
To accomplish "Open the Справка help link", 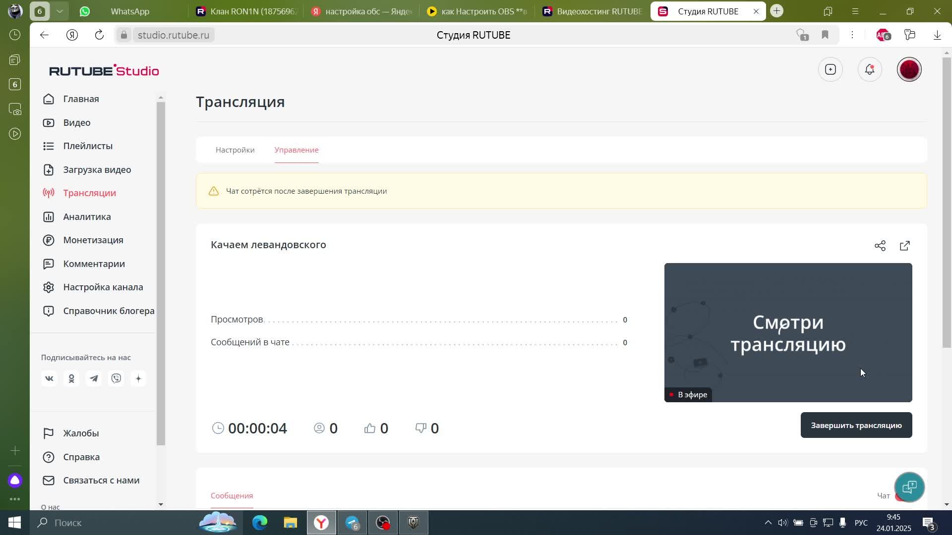I will 71,457.
